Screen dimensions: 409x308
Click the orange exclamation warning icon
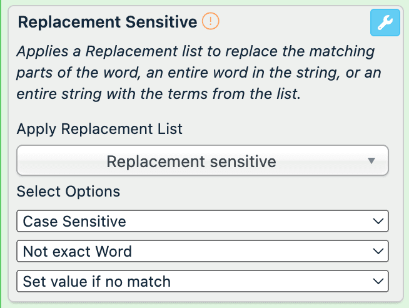(x=211, y=22)
